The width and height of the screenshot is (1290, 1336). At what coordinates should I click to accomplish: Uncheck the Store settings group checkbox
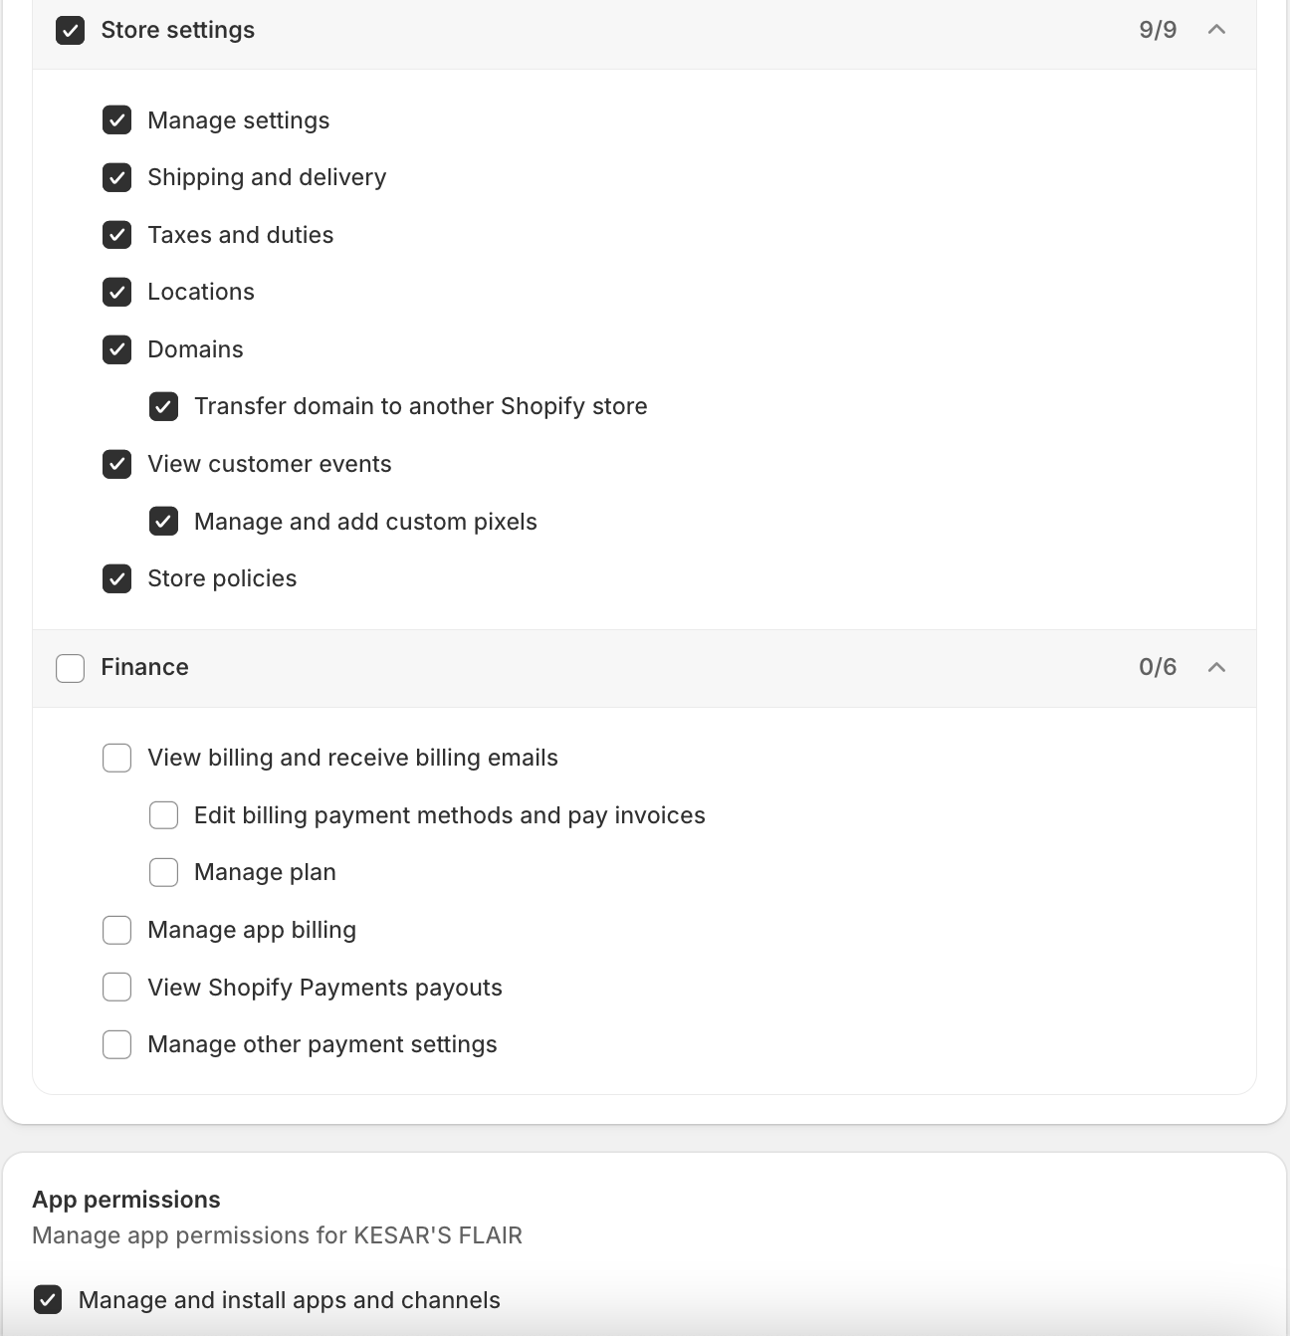pos(70,30)
